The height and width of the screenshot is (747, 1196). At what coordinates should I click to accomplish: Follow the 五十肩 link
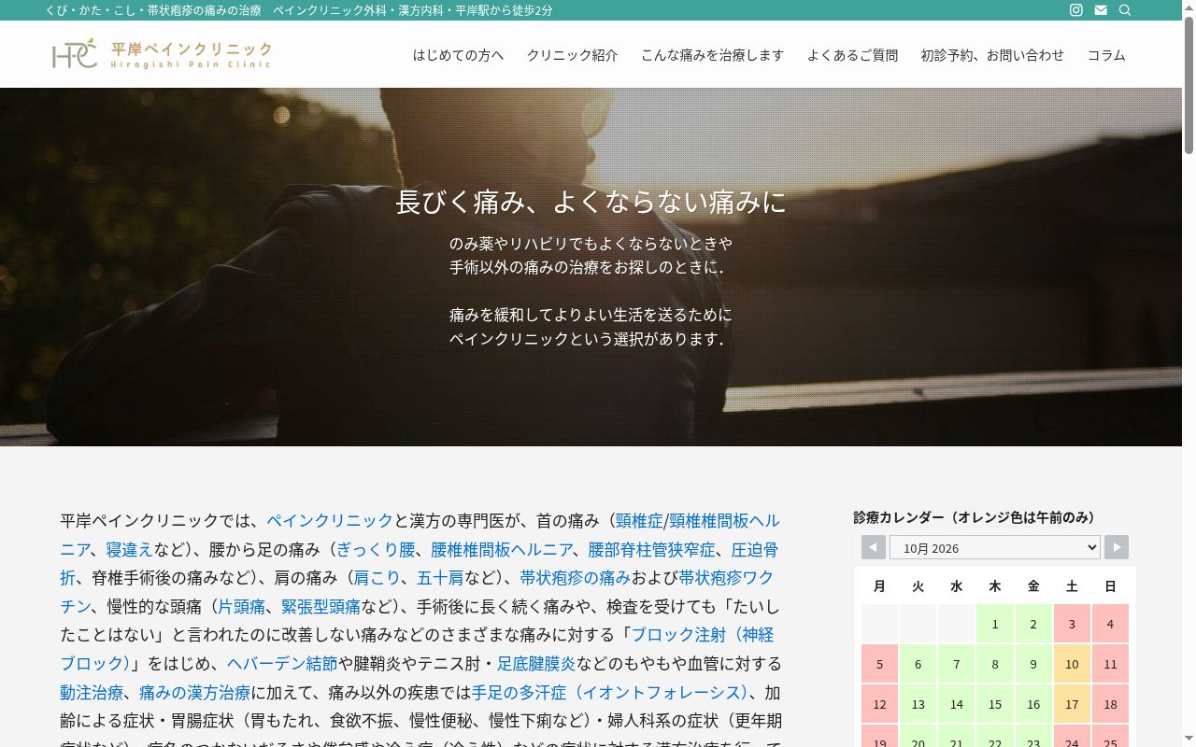tap(439, 578)
